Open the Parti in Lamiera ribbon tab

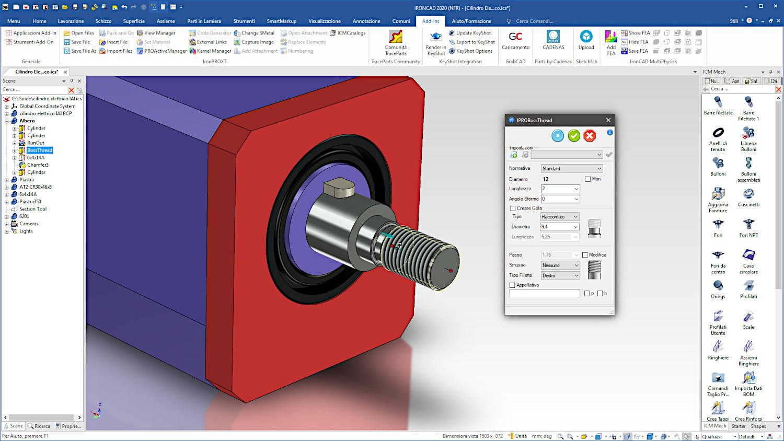[x=204, y=21]
